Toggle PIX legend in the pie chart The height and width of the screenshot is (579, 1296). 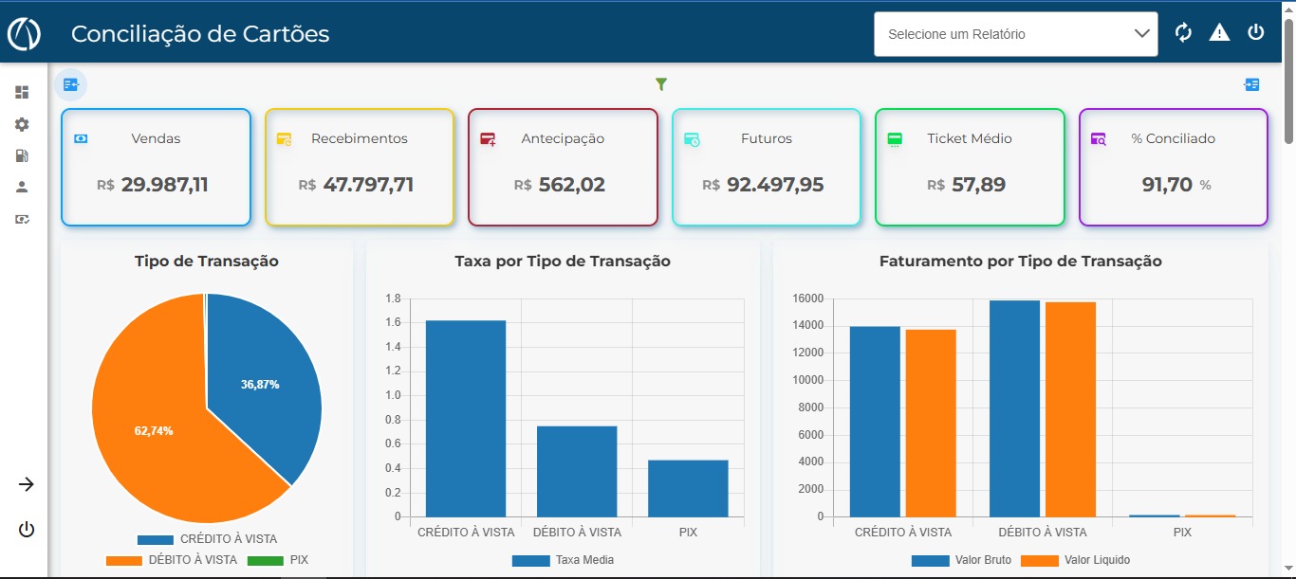click(x=278, y=560)
